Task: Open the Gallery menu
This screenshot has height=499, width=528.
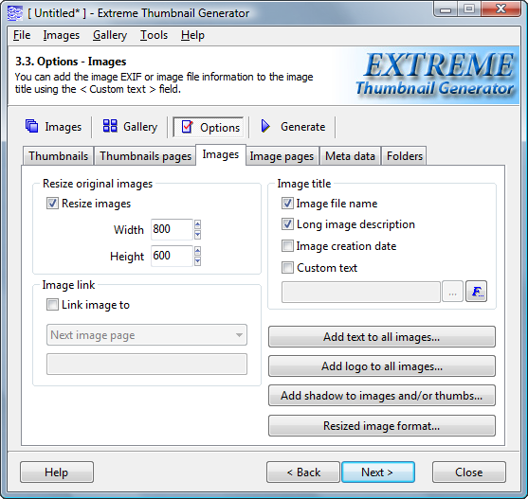Action: click(x=110, y=35)
